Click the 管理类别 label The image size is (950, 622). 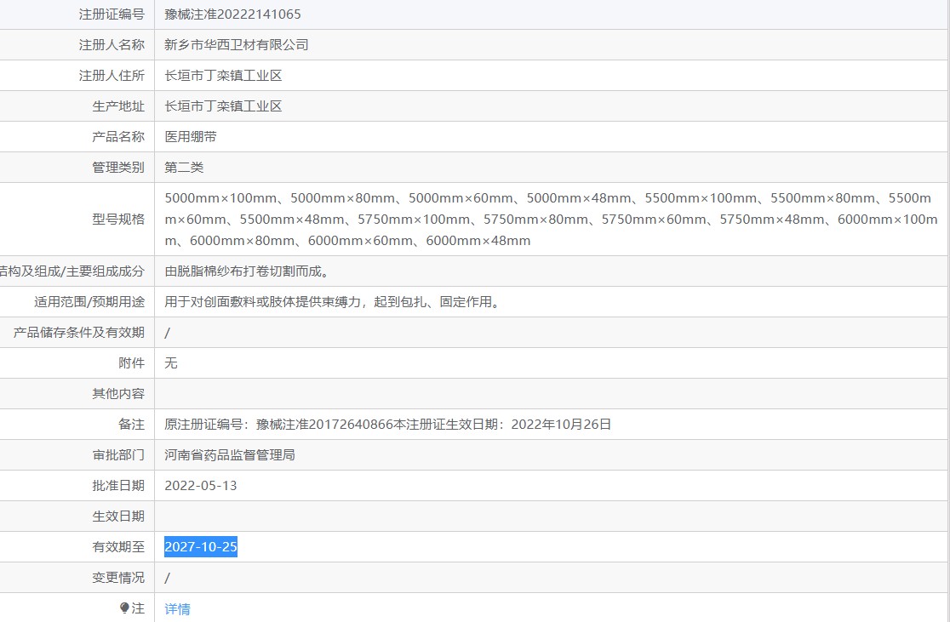click(x=118, y=168)
